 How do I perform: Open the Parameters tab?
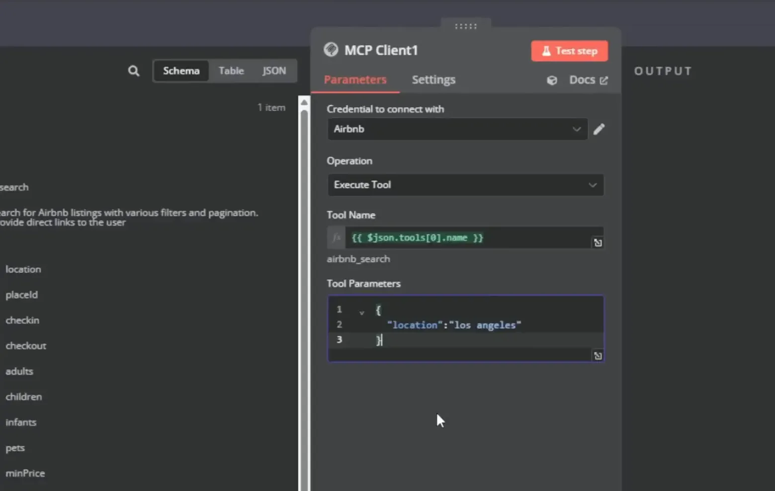(355, 79)
